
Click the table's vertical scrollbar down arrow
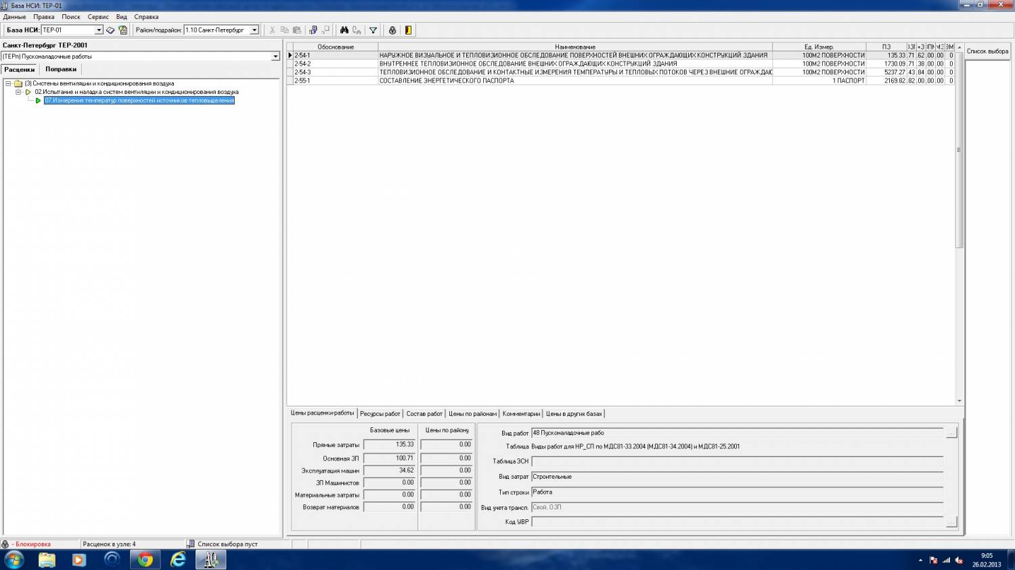point(960,401)
